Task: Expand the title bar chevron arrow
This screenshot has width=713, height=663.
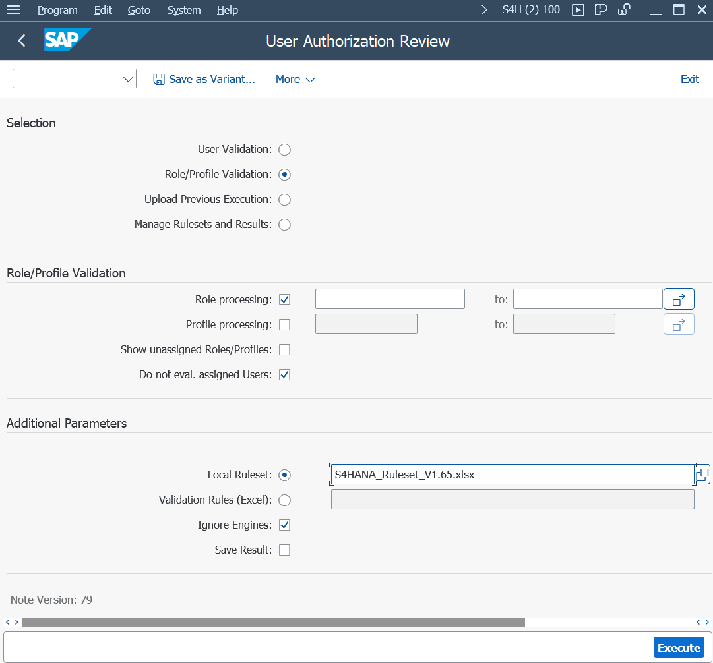Action: pyautogui.click(x=484, y=9)
